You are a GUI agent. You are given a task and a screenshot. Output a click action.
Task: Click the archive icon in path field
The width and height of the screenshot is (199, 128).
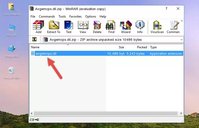tap(46, 39)
